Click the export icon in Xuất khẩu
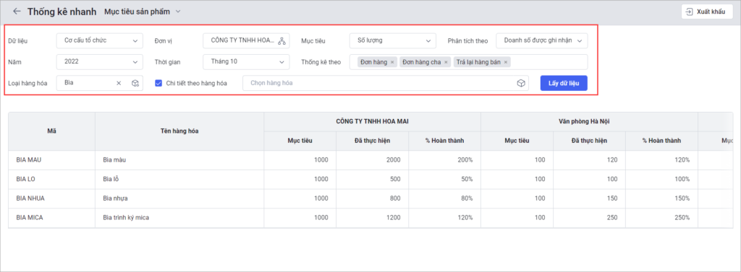 pos(690,12)
